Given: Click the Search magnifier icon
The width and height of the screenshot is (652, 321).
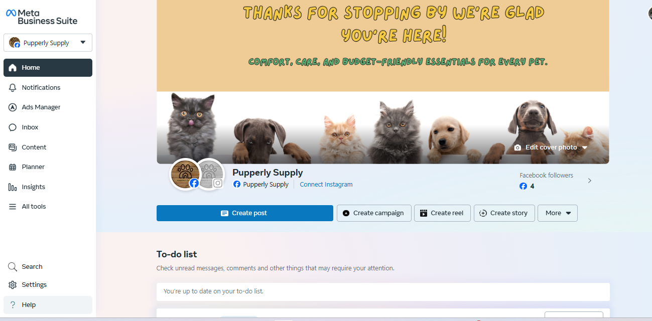Looking at the screenshot, I should [13, 267].
